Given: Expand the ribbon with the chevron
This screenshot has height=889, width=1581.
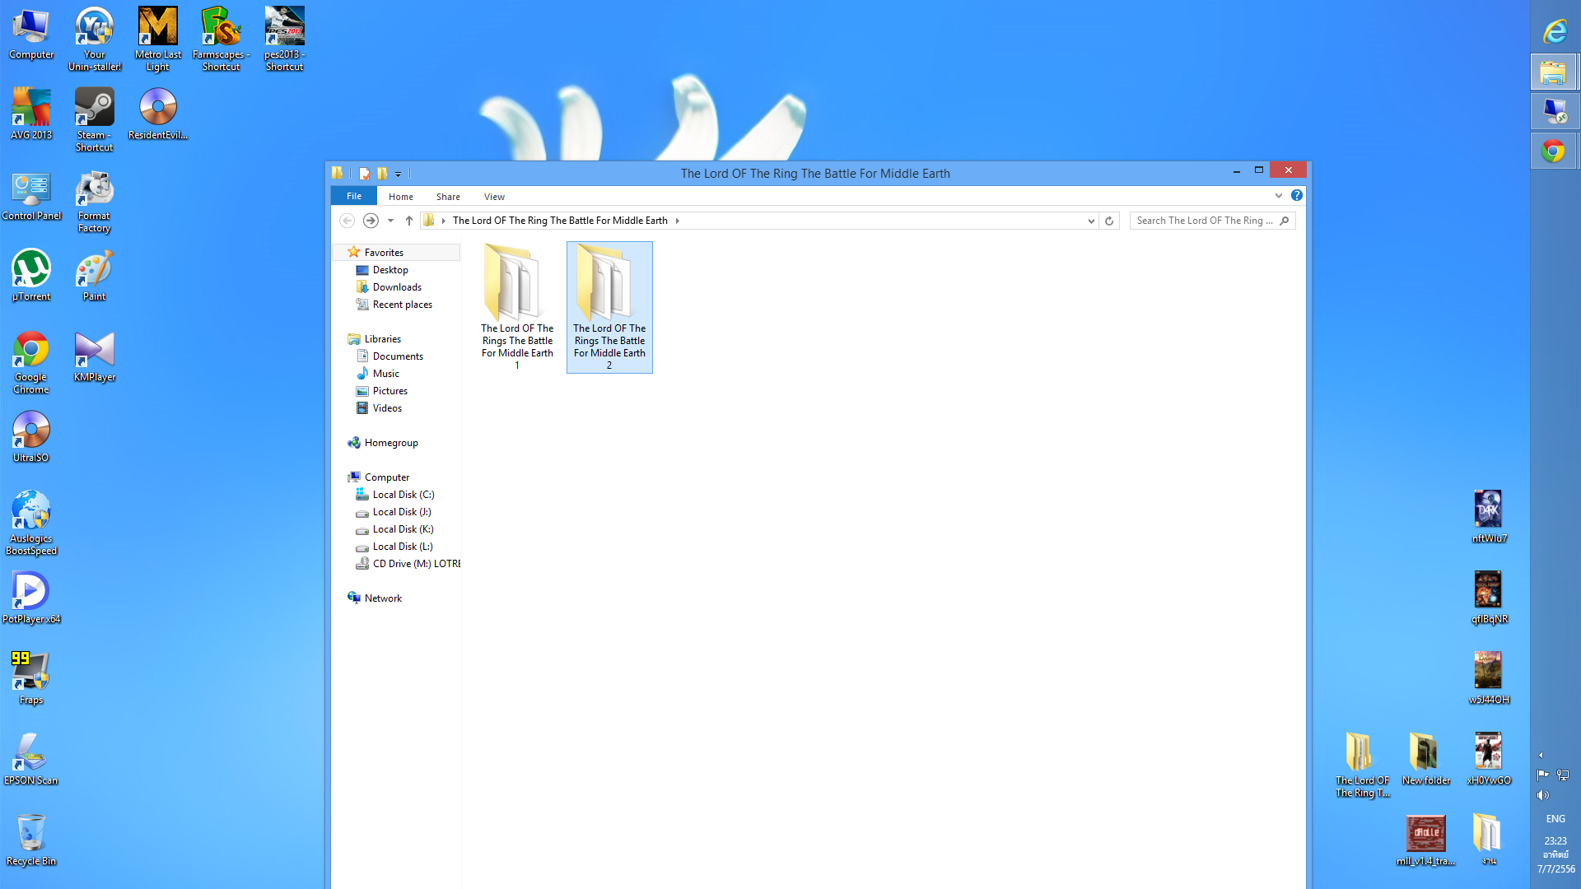Looking at the screenshot, I should (1279, 196).
